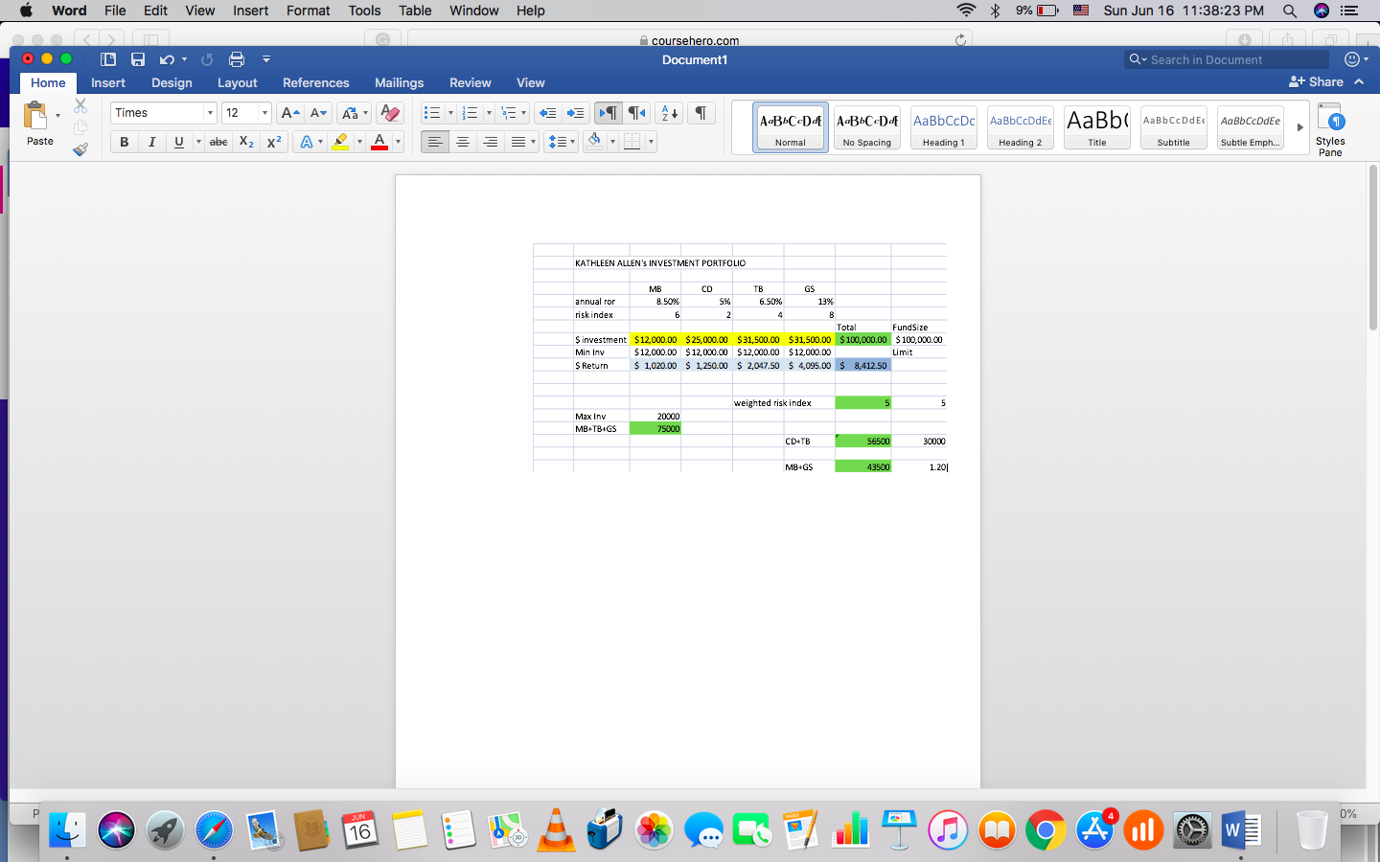The image size is (1380, 862).
Task: Click the text highlight color swatch
Action: pyautogui.click(x=340, y=142)
